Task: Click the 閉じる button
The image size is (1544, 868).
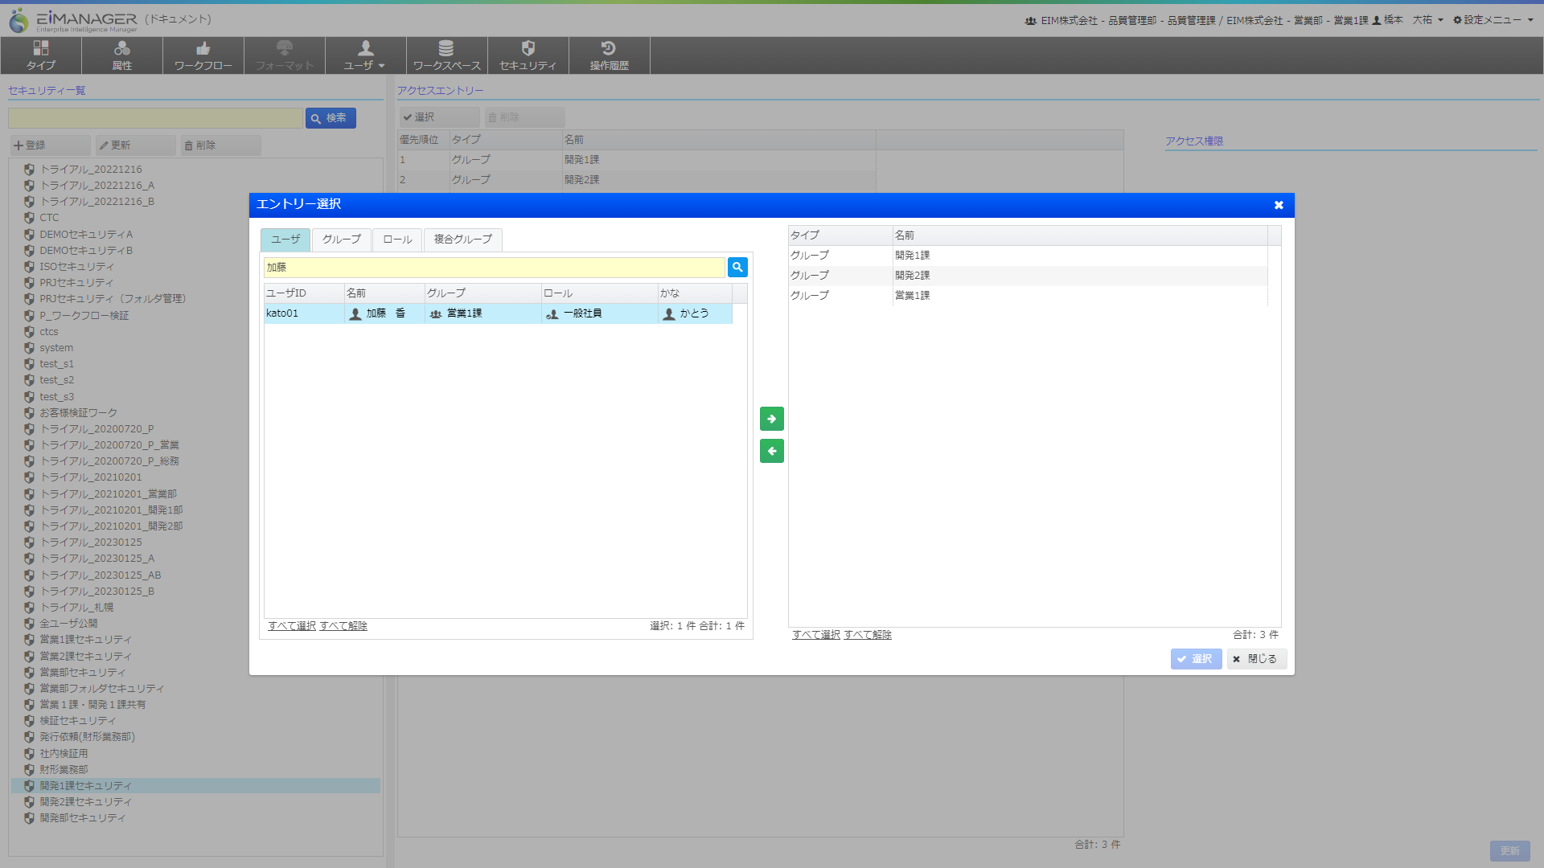Action: [1256, 659]
